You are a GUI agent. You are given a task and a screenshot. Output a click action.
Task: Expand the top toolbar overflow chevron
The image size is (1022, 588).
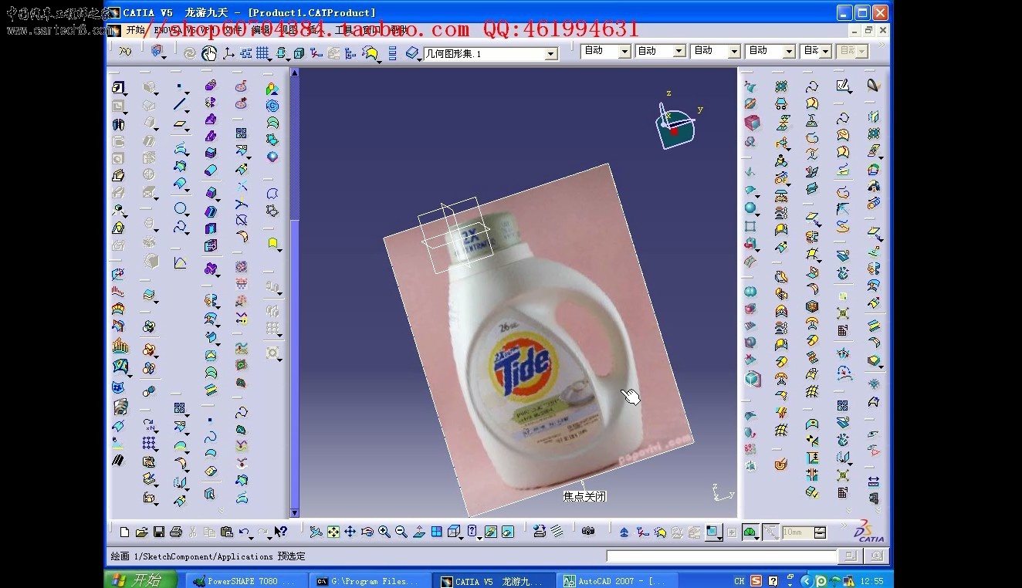(x=880, y=46)
